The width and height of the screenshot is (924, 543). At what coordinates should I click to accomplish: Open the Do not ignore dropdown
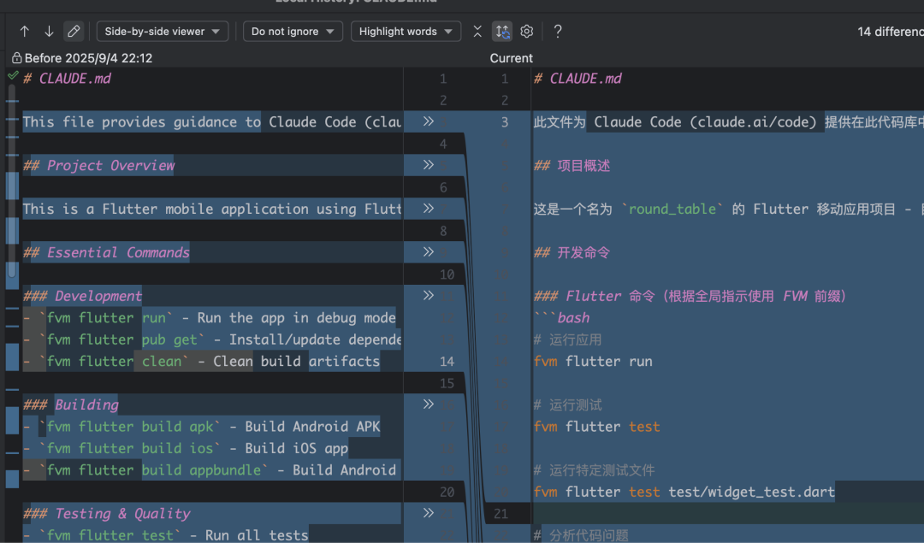pyautogui.click(x=293, y=32)
